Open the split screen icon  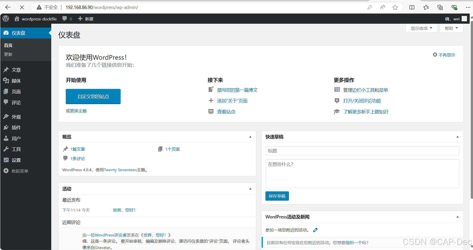412,7
